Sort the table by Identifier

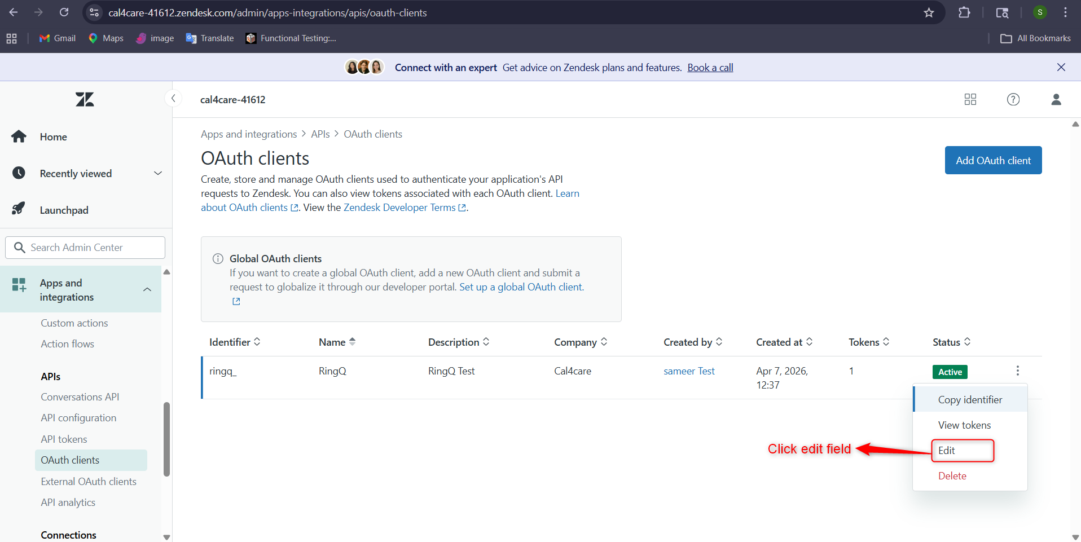point(235,342)
